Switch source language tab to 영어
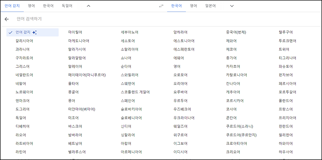The image size is (322, 160). [32, 6]
